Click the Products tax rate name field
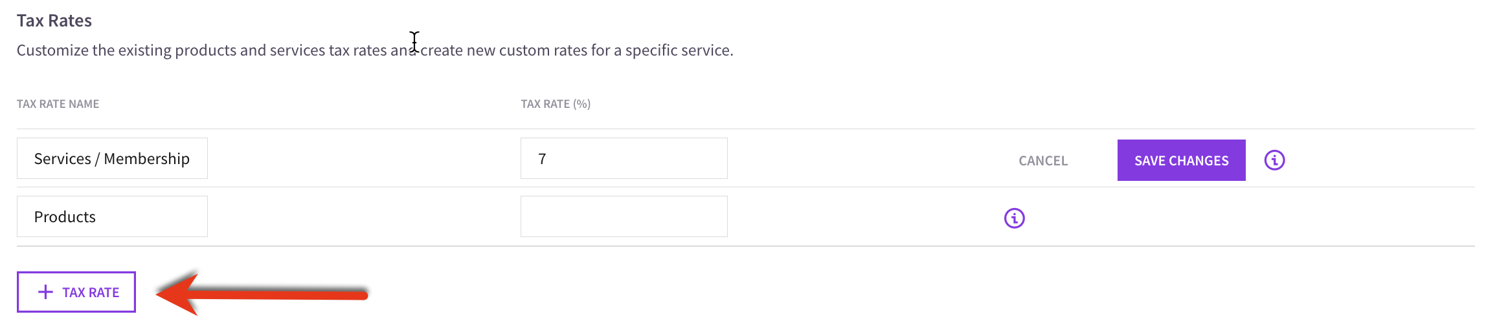This screenshot has width=1497, height=323. (112, 216)
